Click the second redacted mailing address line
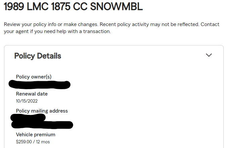The width and height of the screenshot is (226, 148). [x=42, y=125]
